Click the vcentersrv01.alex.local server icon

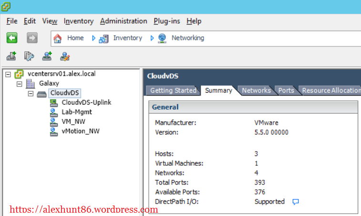click(x=19, y=74)
